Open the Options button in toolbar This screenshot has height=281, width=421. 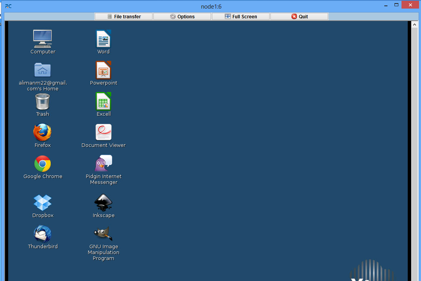182,16
